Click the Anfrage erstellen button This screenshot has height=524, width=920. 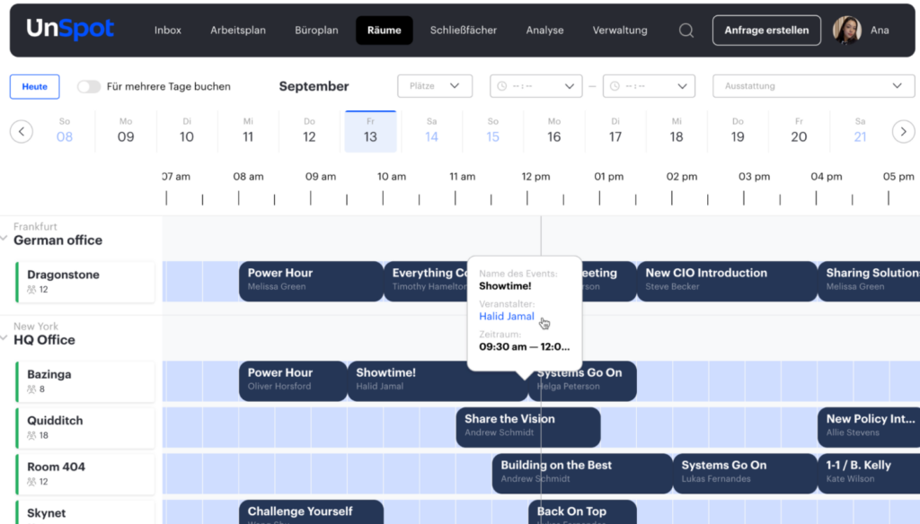point(766,31)
